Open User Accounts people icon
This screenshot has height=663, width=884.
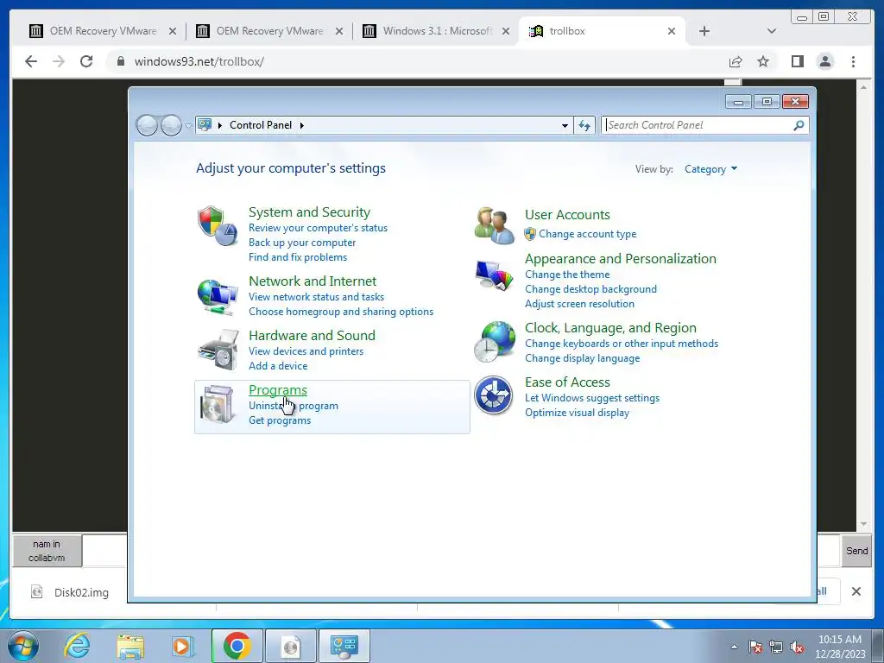(494, 225)
